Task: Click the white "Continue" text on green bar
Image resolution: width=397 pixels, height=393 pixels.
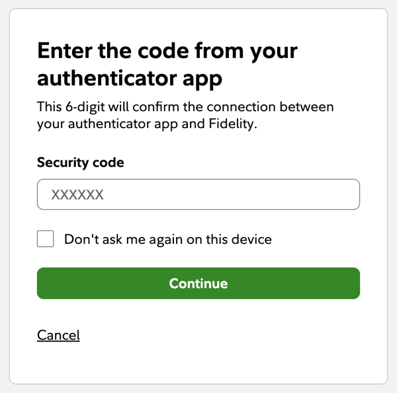Action: point(198,283)
